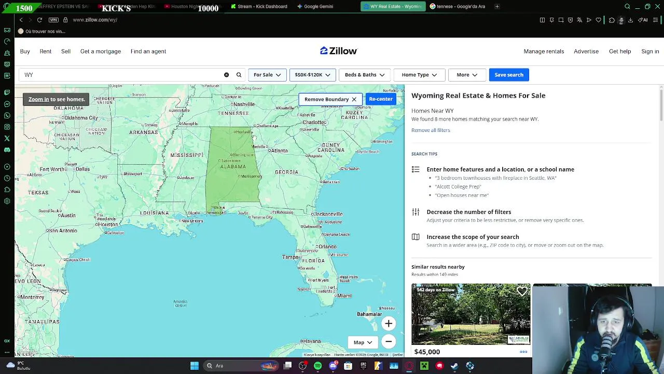Click Buy in Zillow navigation
This screenshot has height=374, width=664.
(x=25, y=51)
